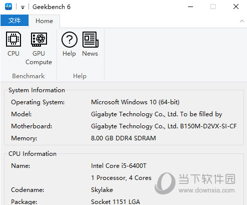Click the Name: label under CPU Information
Viewport: 247px width, 205px height.
(20, 166)
